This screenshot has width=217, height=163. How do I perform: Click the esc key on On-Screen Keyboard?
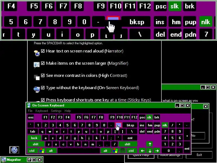click(x=31, y=117)
